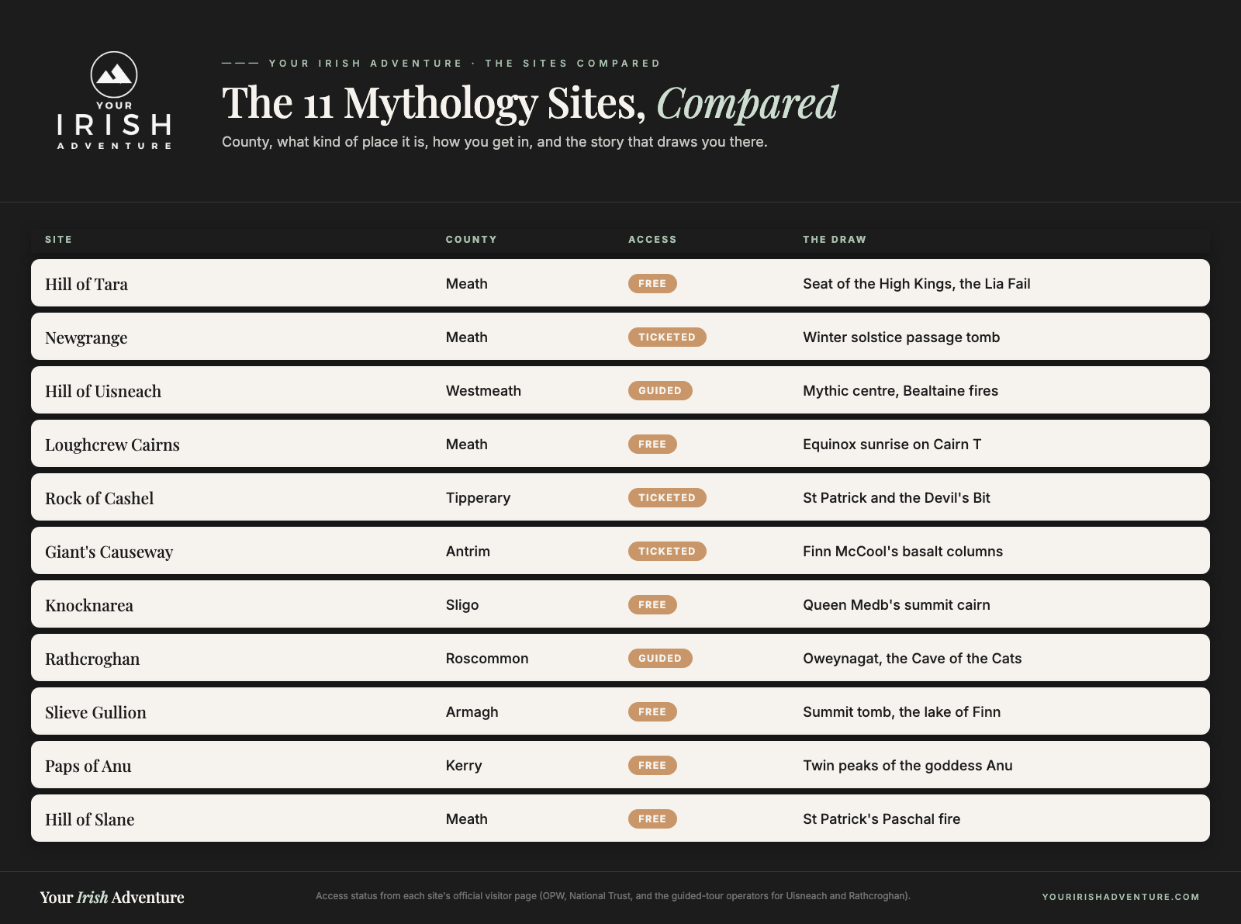Select the Loughcrew Cairns site name
Screen dimensions: 1241x924
112,445
